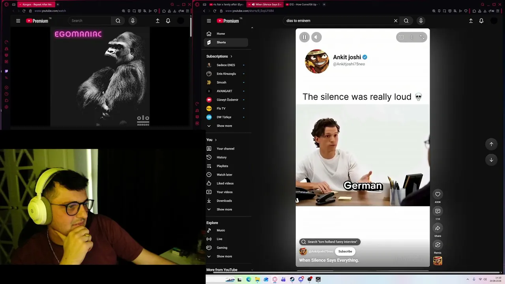Open Gaming under Explore
505x284 pixels.
226,248
